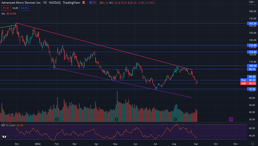Click the pink descending resistance trendline
The height and width of the screenshot is (146, 258).
click(x=104, y=46)
